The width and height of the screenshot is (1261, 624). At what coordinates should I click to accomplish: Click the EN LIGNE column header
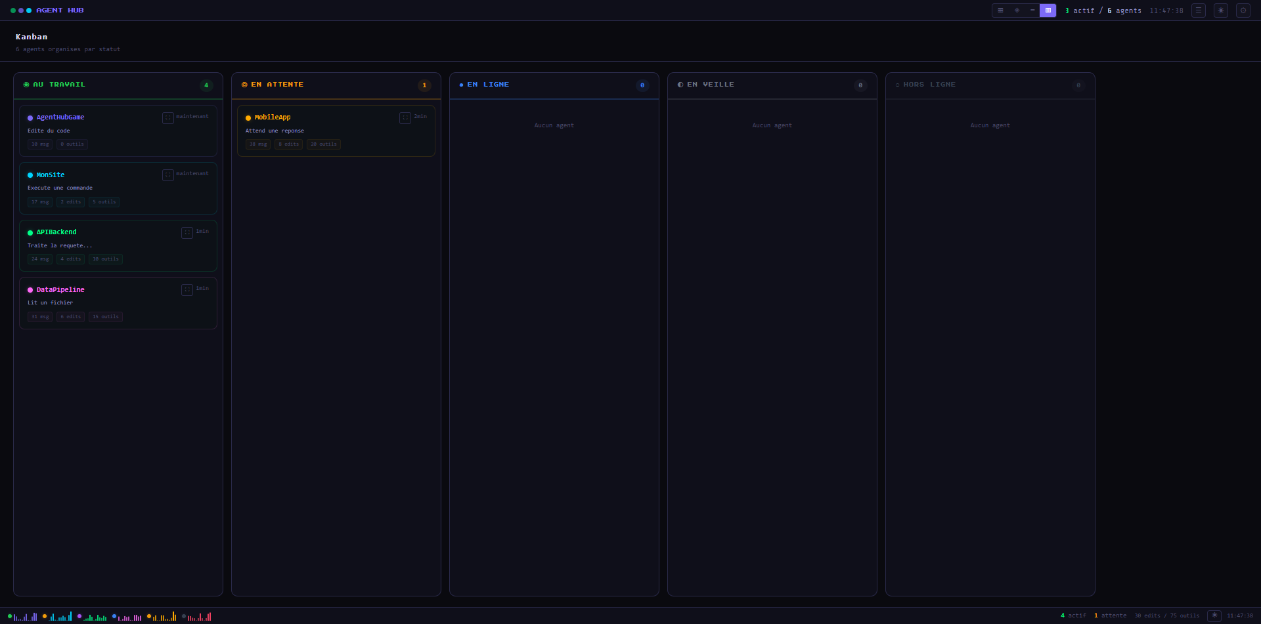pyautogui.click(x=554, y=86)
